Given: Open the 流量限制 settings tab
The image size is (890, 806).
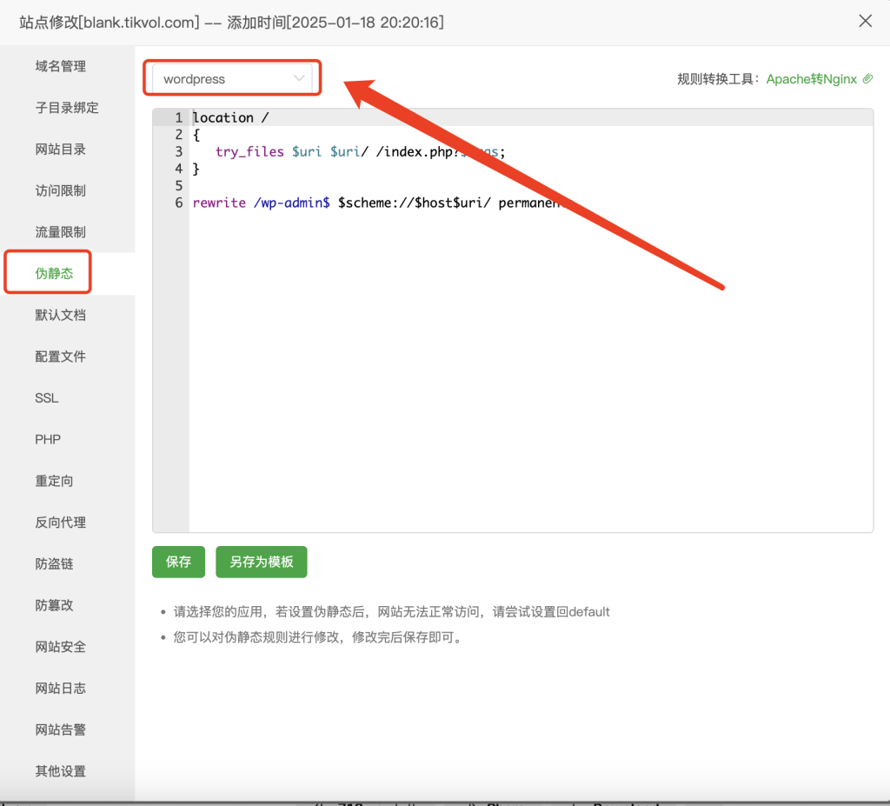Looking at the screenshot, I should 61,232.
